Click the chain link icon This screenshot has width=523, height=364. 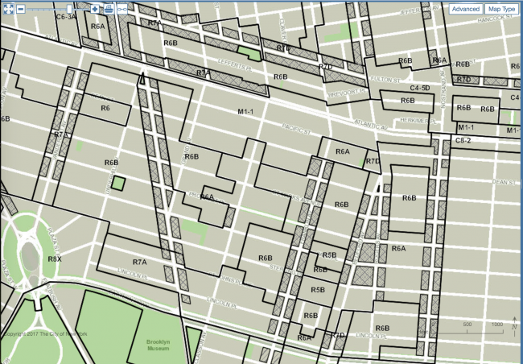point(121,9)
